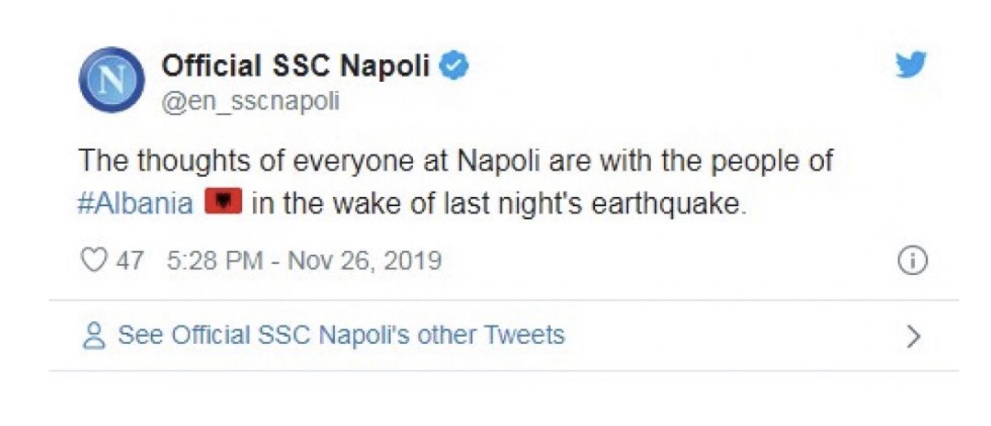Open Twitter via the bird logo
Image resolution: width=991 pixels, height=426 pixels.
[x=911, y=65]
